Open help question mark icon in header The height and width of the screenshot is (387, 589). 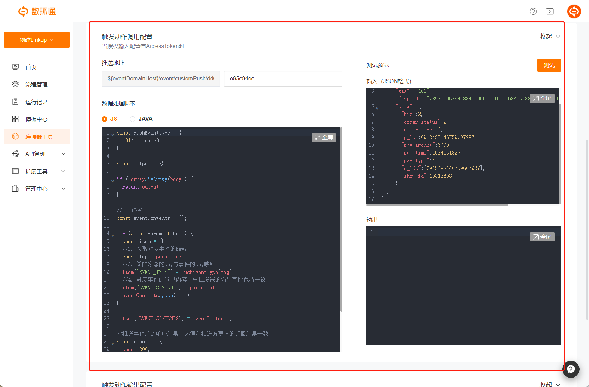tap(533, 11)
